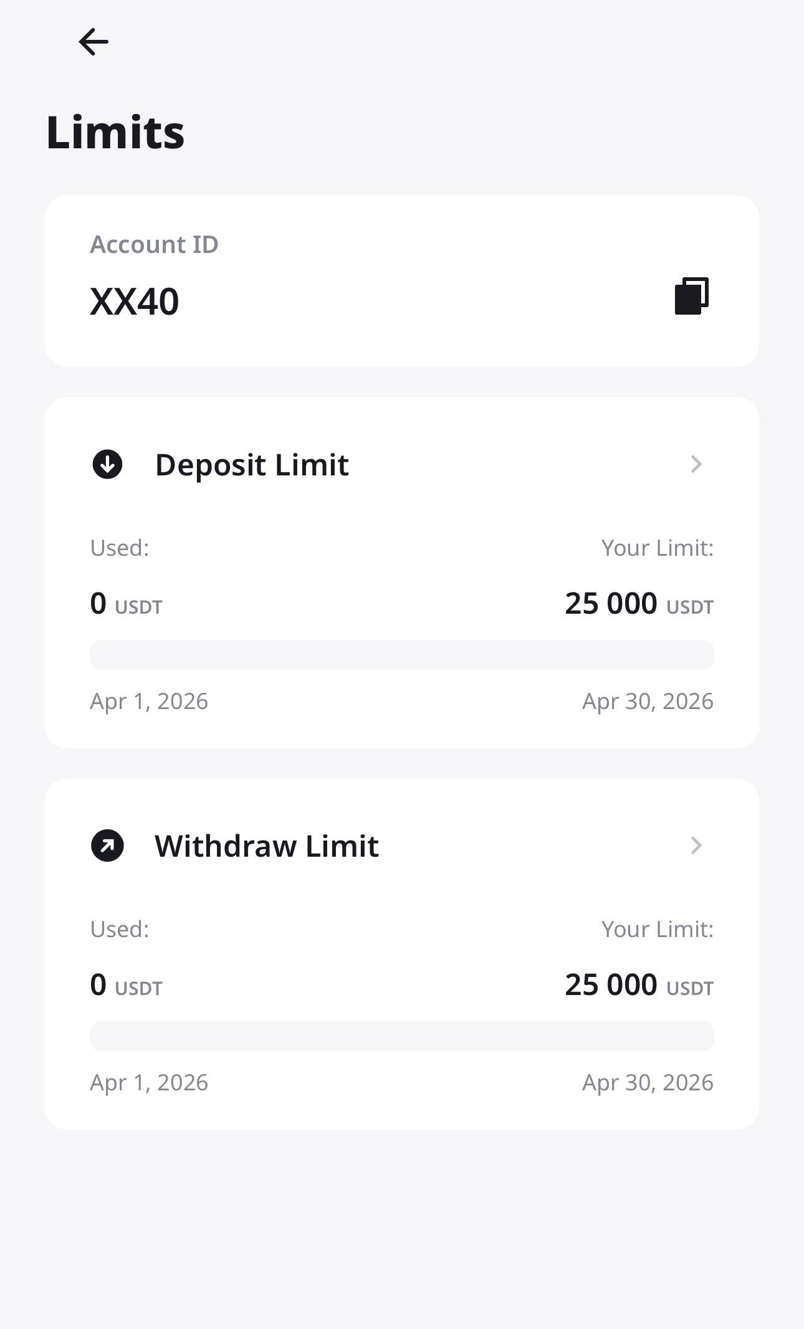Click the withdraw 25 000 USDT limit value
The width and height of the screenshot is (804, 1329).
click(x=639, y=985)
